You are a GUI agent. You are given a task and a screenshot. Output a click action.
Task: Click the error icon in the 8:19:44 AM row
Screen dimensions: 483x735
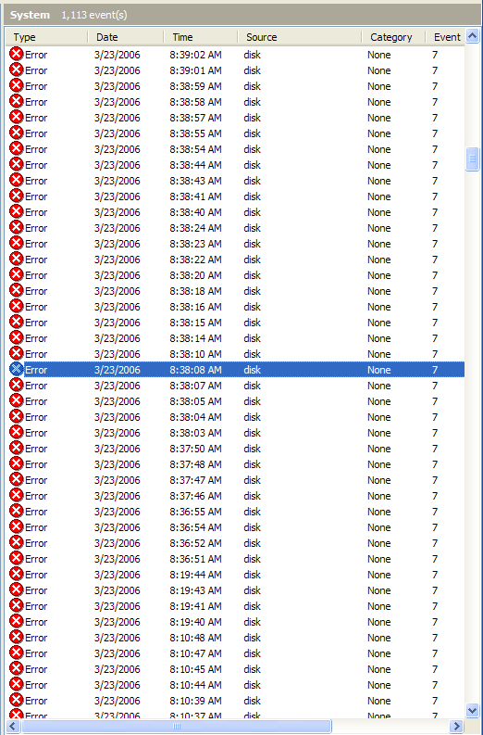click(x=17, y=575)
